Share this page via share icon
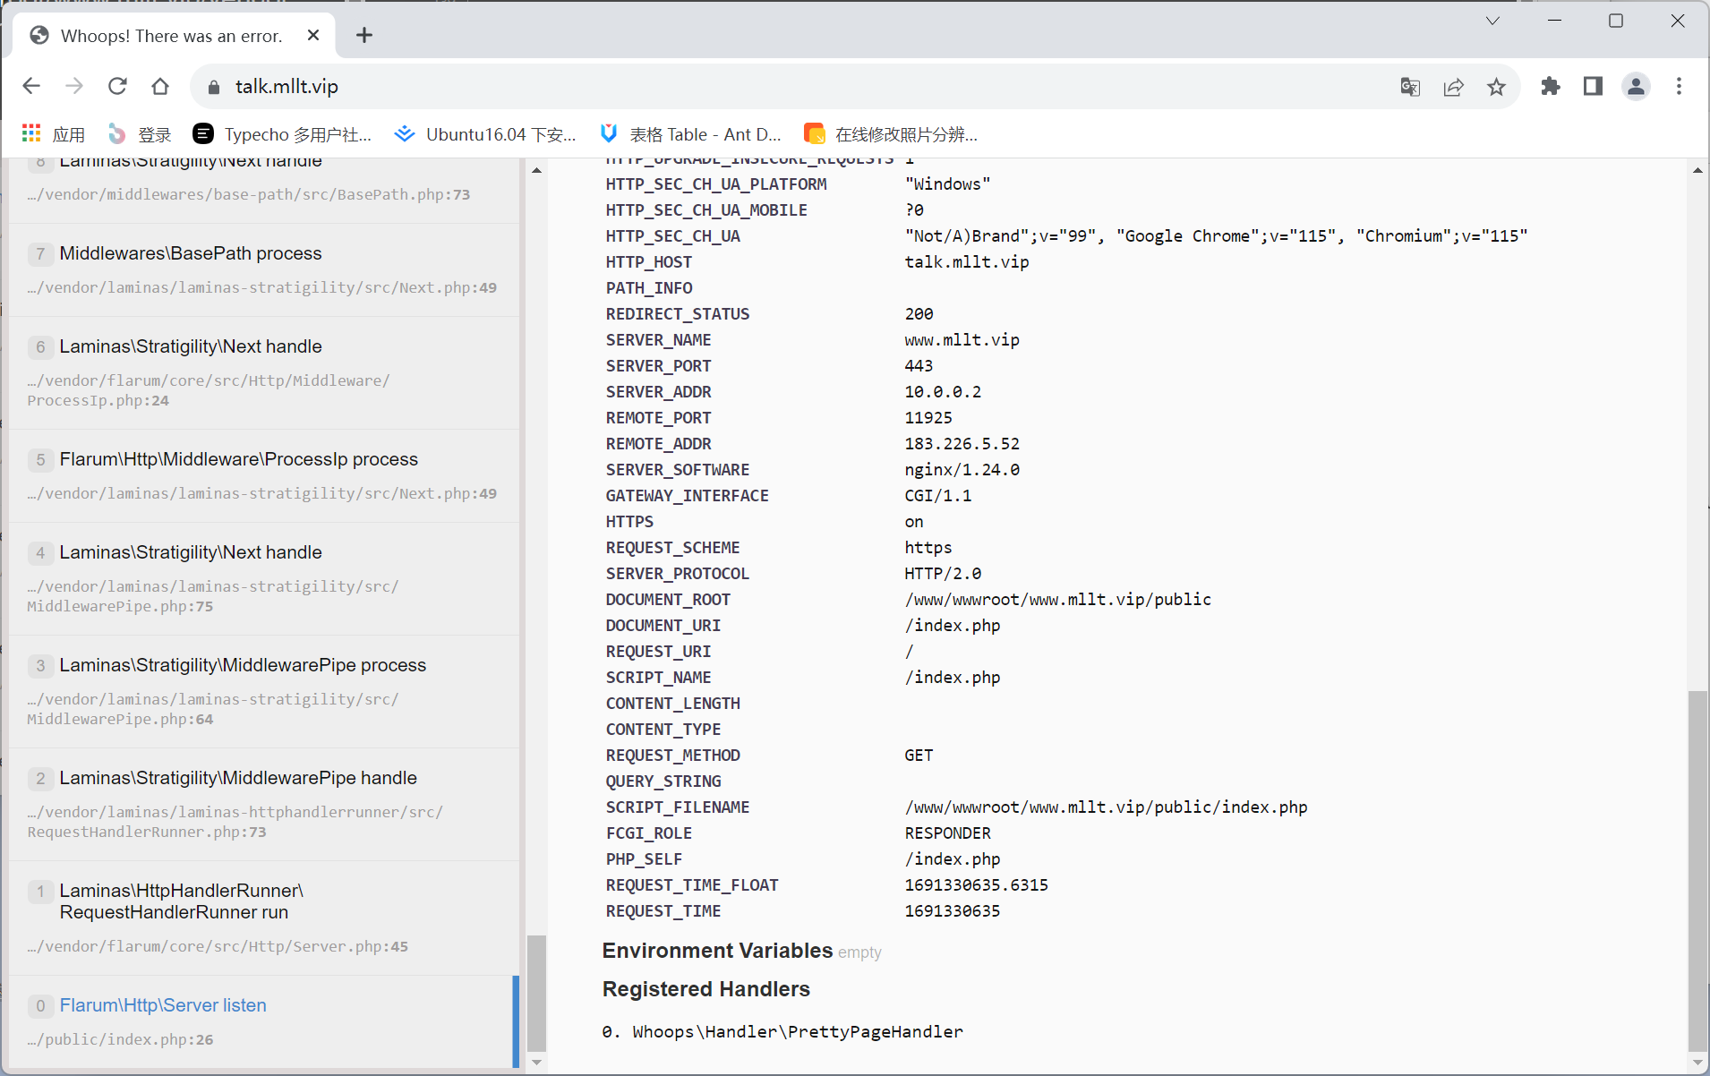Viewport: 1710px width, 1076px height. point(1453,87)
